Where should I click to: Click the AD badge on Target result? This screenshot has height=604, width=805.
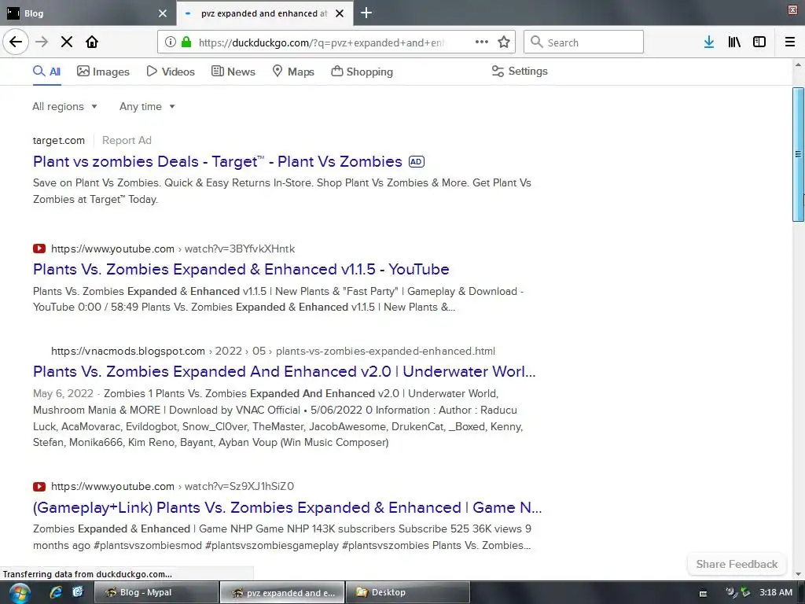[417, 162]
